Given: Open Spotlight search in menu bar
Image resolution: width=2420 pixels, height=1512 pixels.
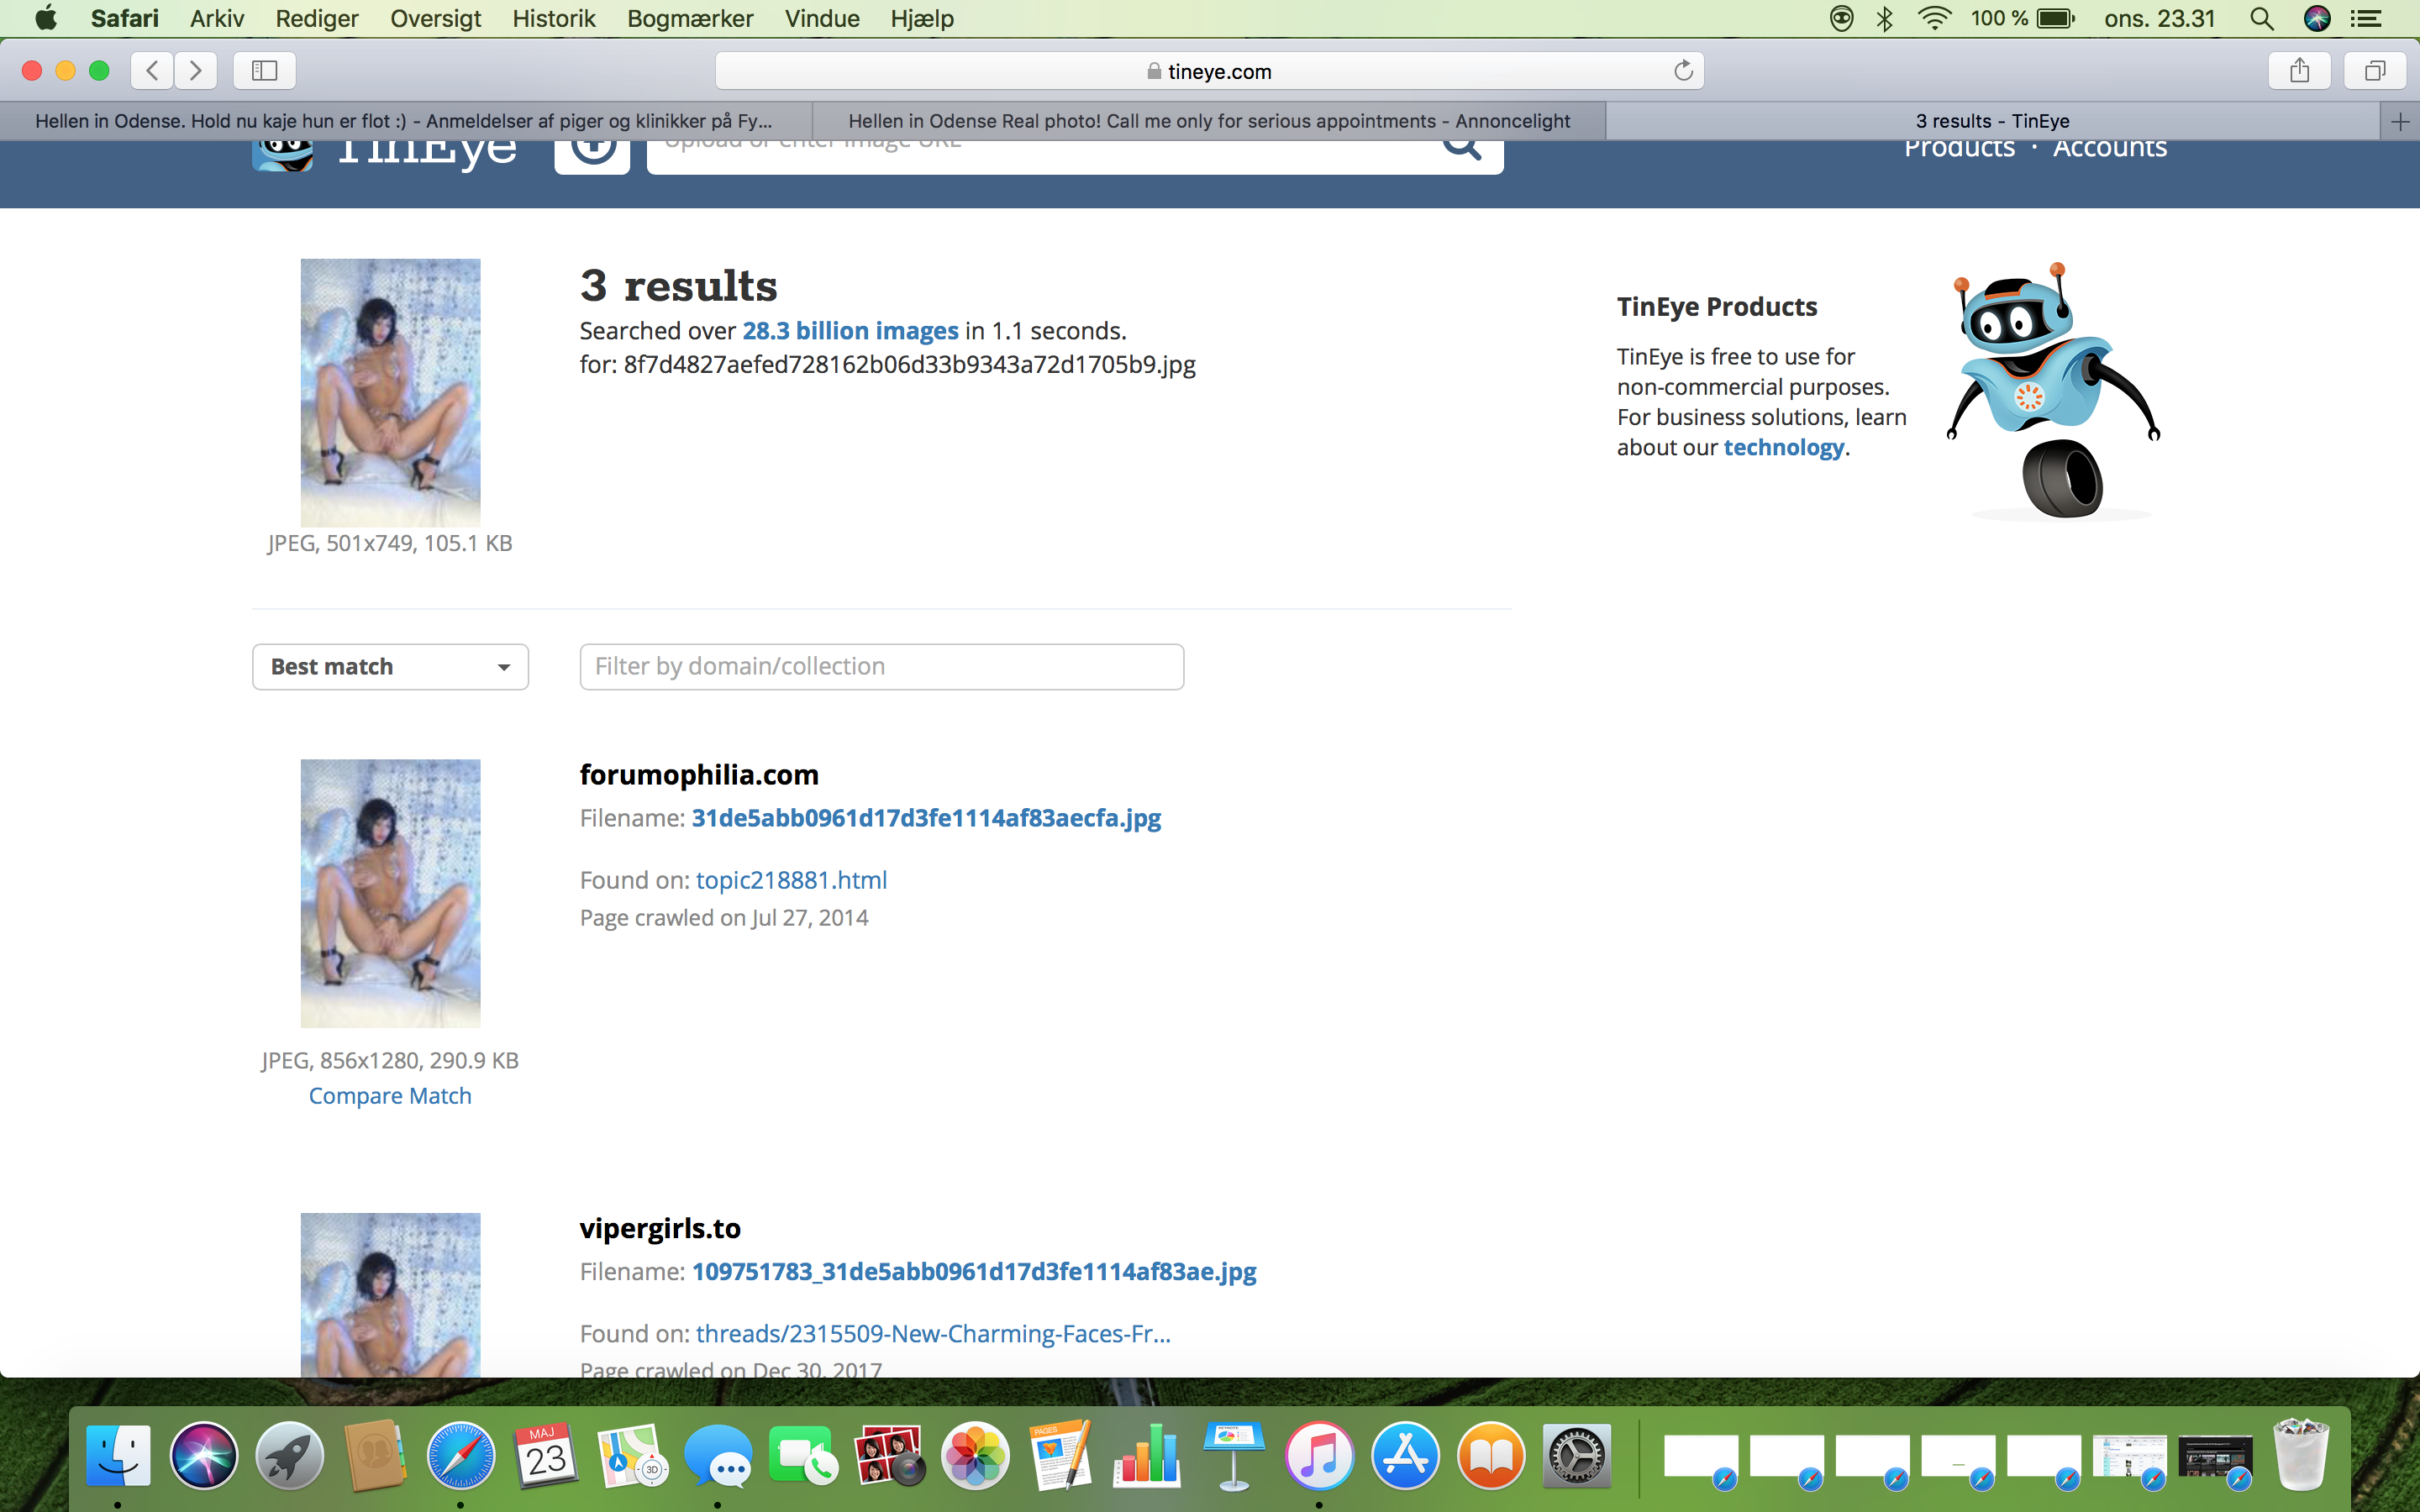Looking at the screenshot, I should (2262, 18).
